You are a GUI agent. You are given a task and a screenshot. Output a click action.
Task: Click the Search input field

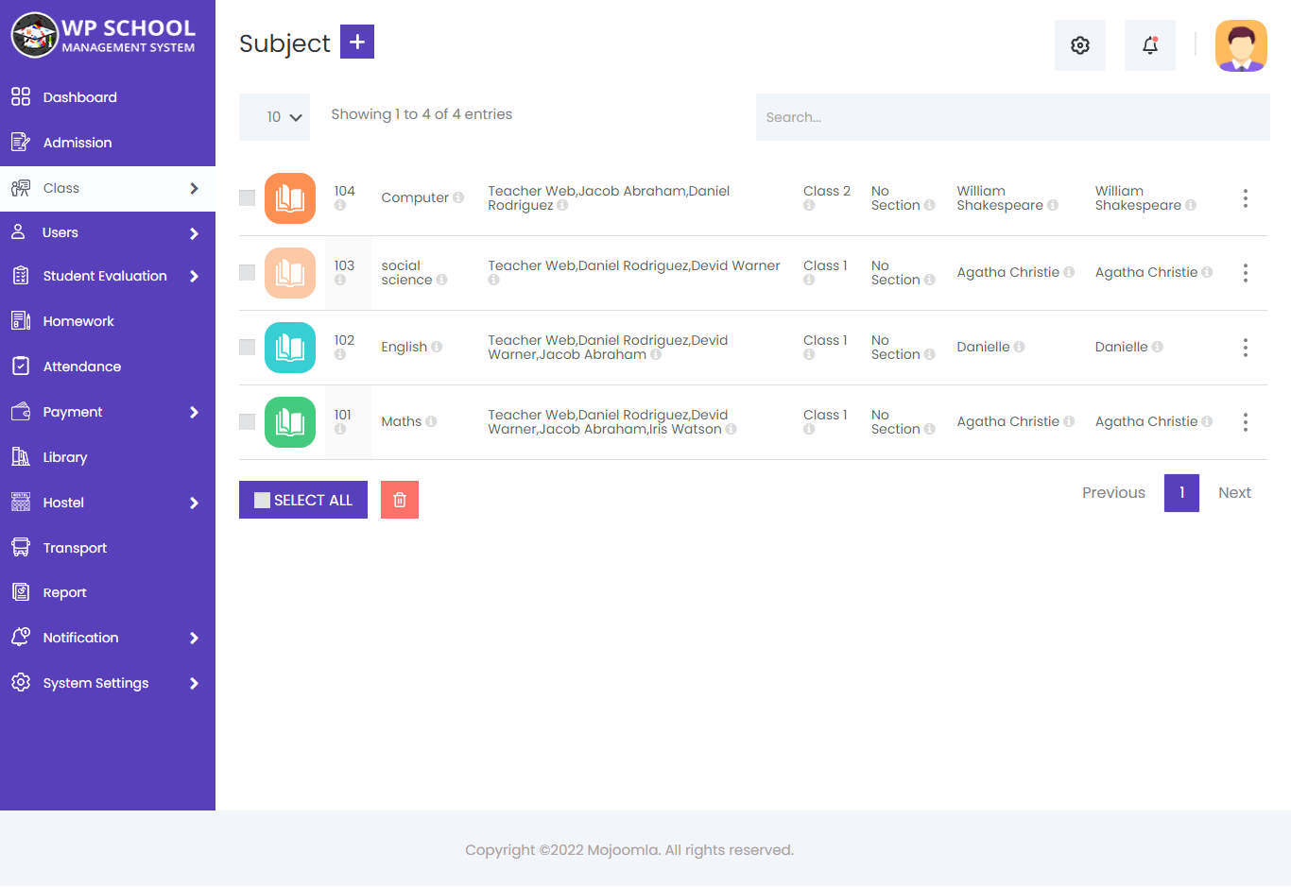(x=1011, y=116)
